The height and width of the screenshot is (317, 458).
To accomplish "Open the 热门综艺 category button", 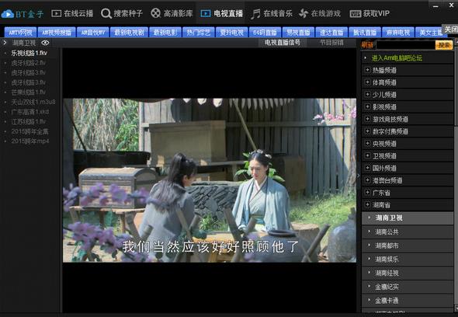I will (x=199, y=33).
